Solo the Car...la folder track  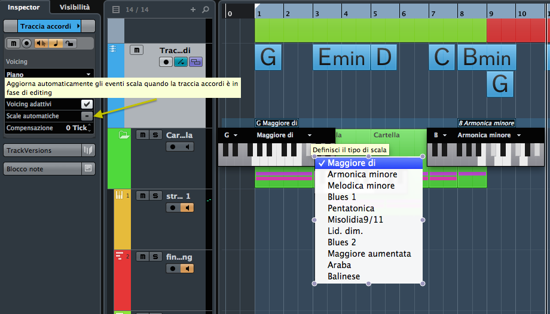pyautogui.click(x=155, y=135)
